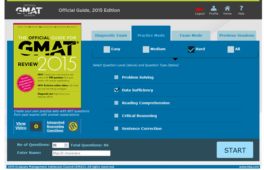Click the Logout text label
Image resolution: width=264 pixels, height=170 pixels.
pos(200,14)
